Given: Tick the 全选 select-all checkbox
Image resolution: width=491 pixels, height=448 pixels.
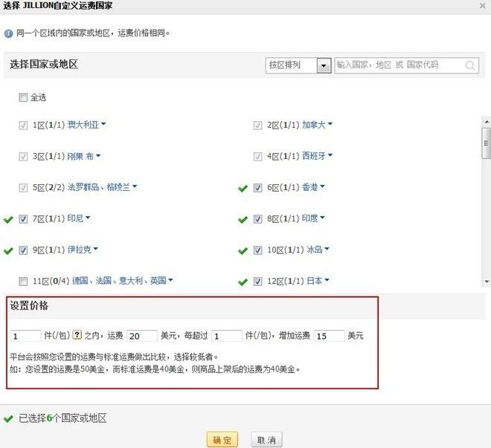Looking at the screenshot, I should (x=23, y=97).
